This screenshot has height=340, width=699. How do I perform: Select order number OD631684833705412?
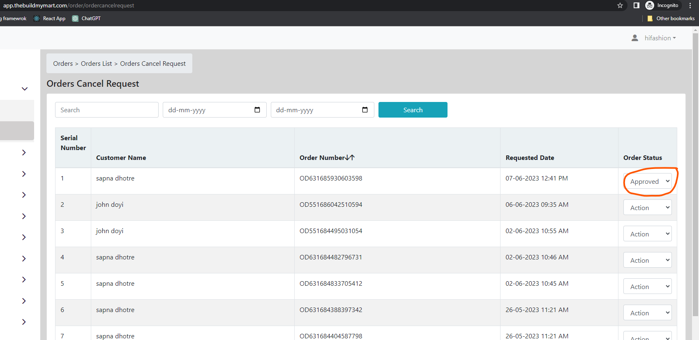(x=331, y=283)
